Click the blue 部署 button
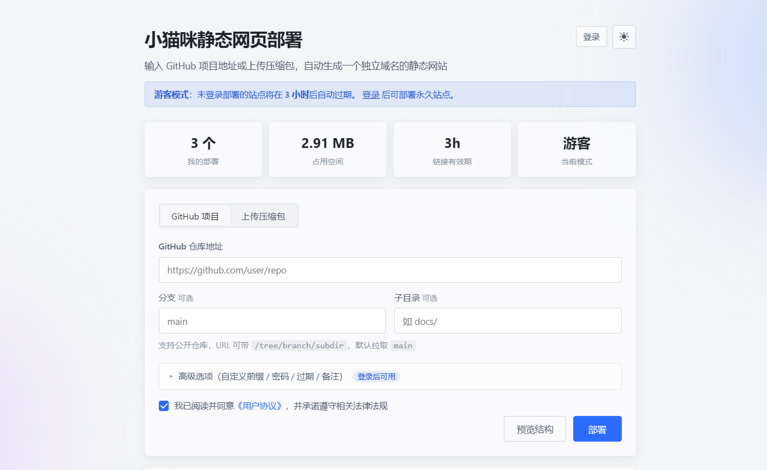767x470 pixels. 597,429
